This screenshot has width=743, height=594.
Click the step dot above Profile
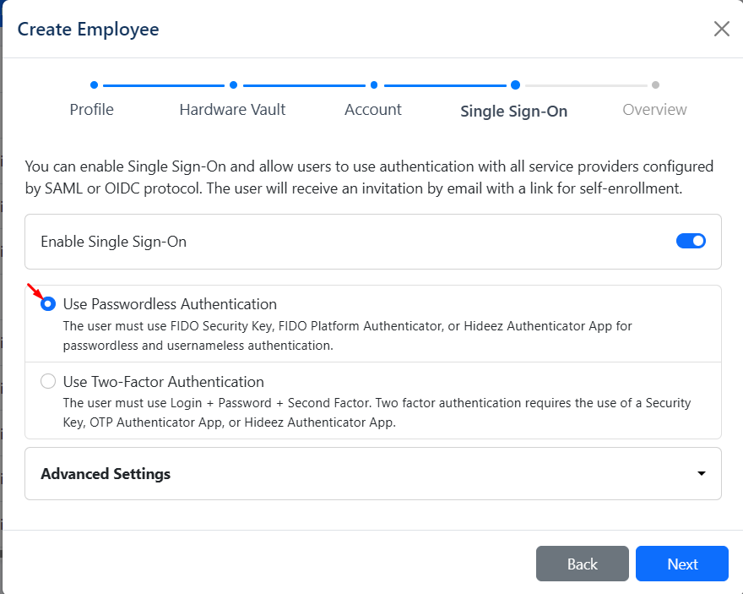point(94,84)
